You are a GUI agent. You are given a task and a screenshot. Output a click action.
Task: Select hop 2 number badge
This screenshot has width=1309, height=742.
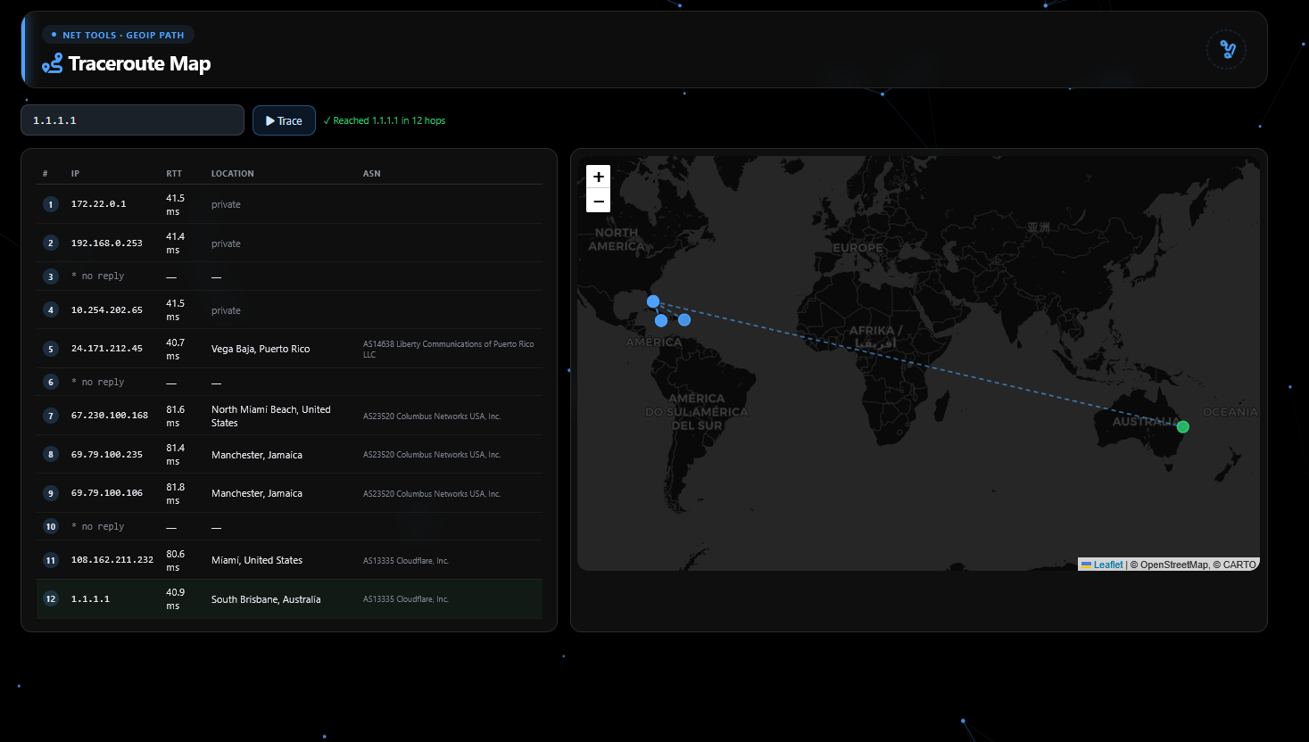[x=51, y=243]
